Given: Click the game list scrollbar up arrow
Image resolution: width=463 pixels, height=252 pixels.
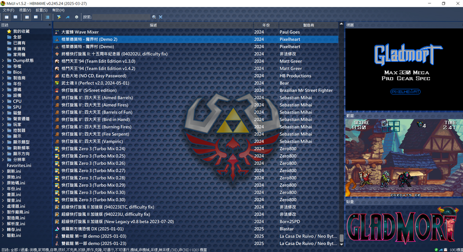Looking at the screenshot, I should click(341, 24).
